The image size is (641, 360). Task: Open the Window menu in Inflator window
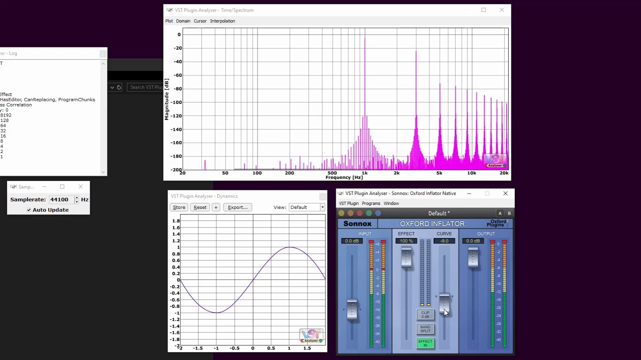(x=391, y=203)
